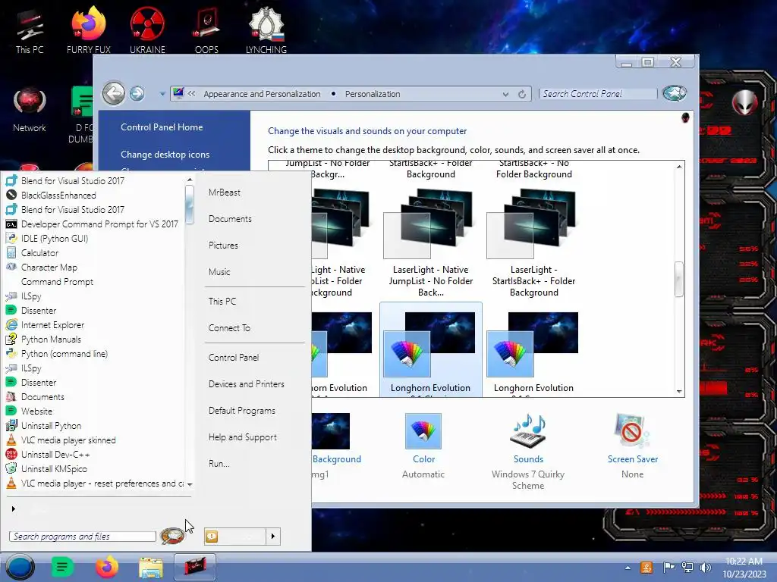The height and width of the screenshot is (582, 777).
Task: Open Documents in Start menu right pane
Action: [x=230, y=219]
